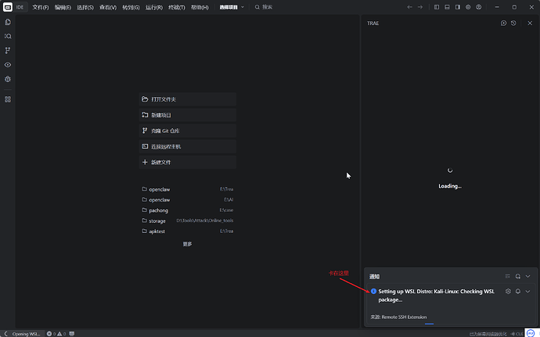Expand the project selector dropdown
The height and width of the screenshot is (337, 540).
click(x=232, y=7)
